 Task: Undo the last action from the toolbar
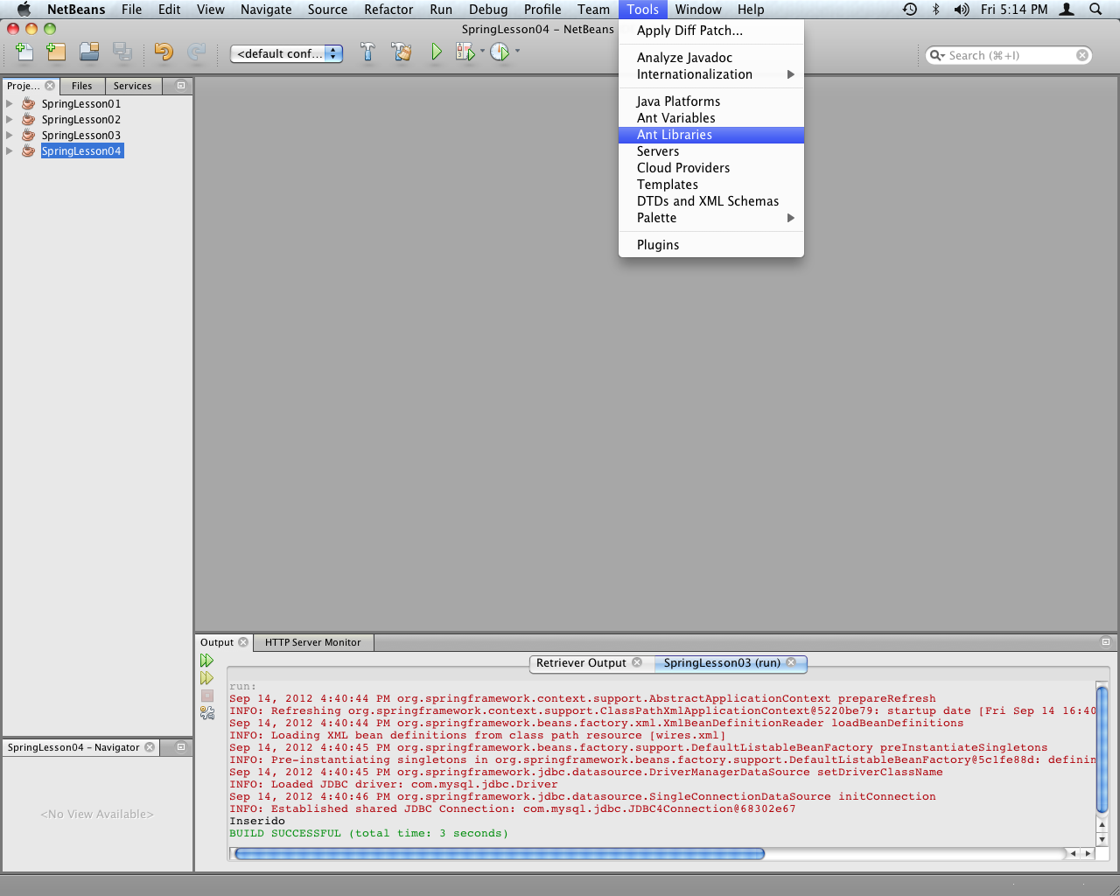(164, 52)
